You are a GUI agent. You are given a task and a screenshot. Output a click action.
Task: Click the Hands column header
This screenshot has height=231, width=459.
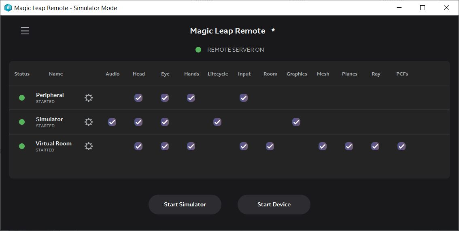click(192, 74)
